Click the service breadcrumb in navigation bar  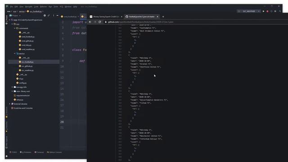[22, 11]
